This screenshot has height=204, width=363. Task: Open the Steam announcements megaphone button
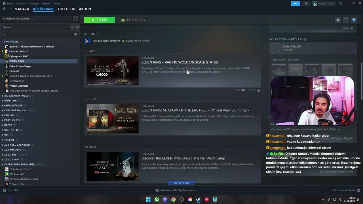click(295, 4)
